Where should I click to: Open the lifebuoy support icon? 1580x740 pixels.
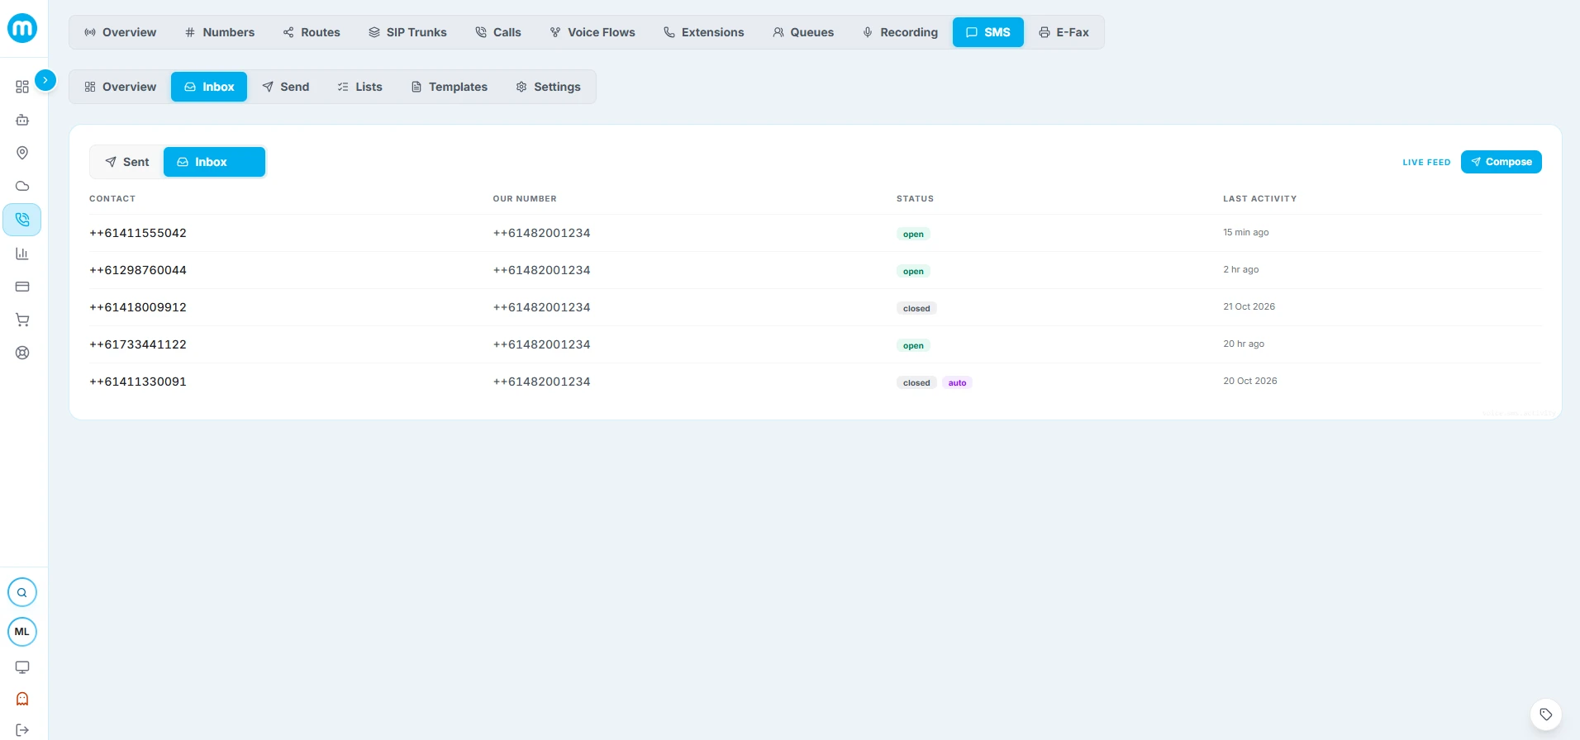(x=22, y=353)
